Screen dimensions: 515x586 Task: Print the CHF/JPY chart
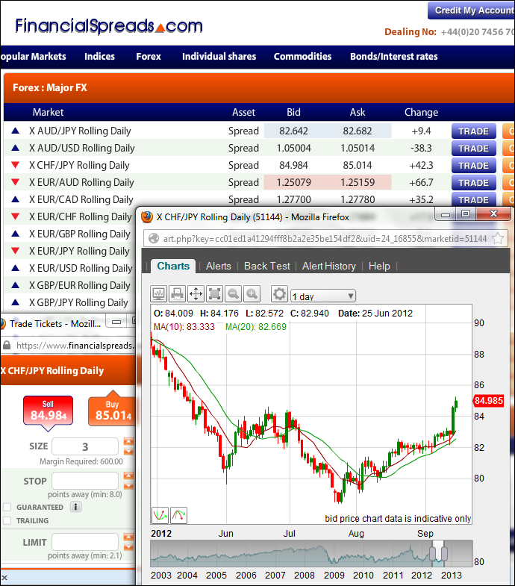pos(177,294)
